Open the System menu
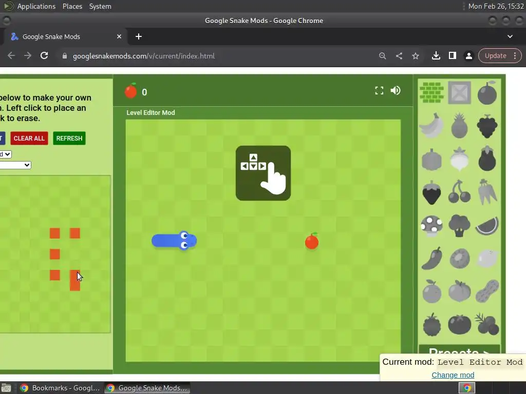The width and height of the screenshot is (526, 394). (100, 6)
